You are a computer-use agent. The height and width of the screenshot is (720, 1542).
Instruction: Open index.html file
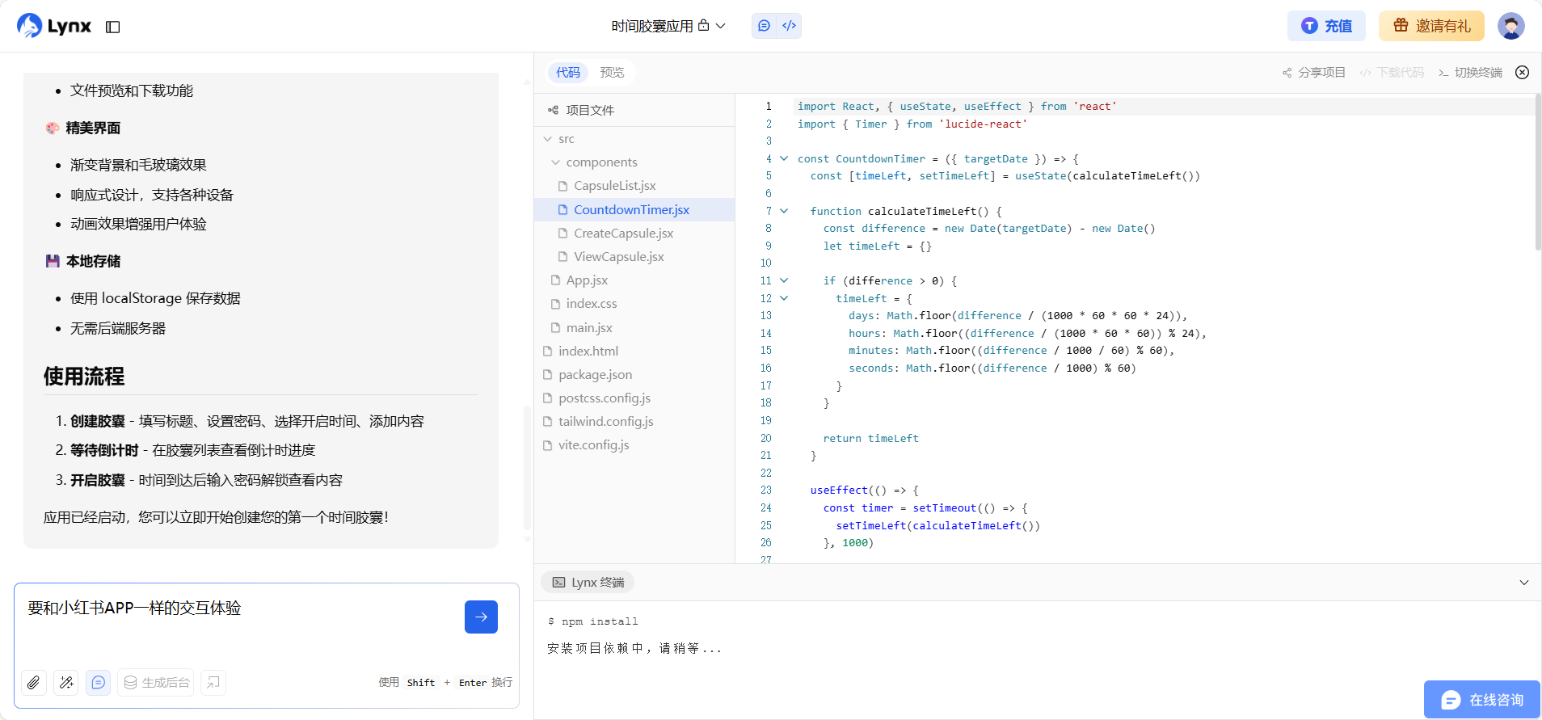pos(634,351)
